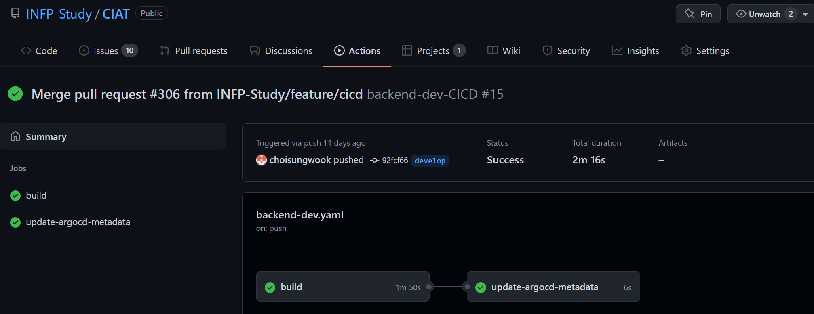Click the Discussions speech bubble icon

pos(255,50)
